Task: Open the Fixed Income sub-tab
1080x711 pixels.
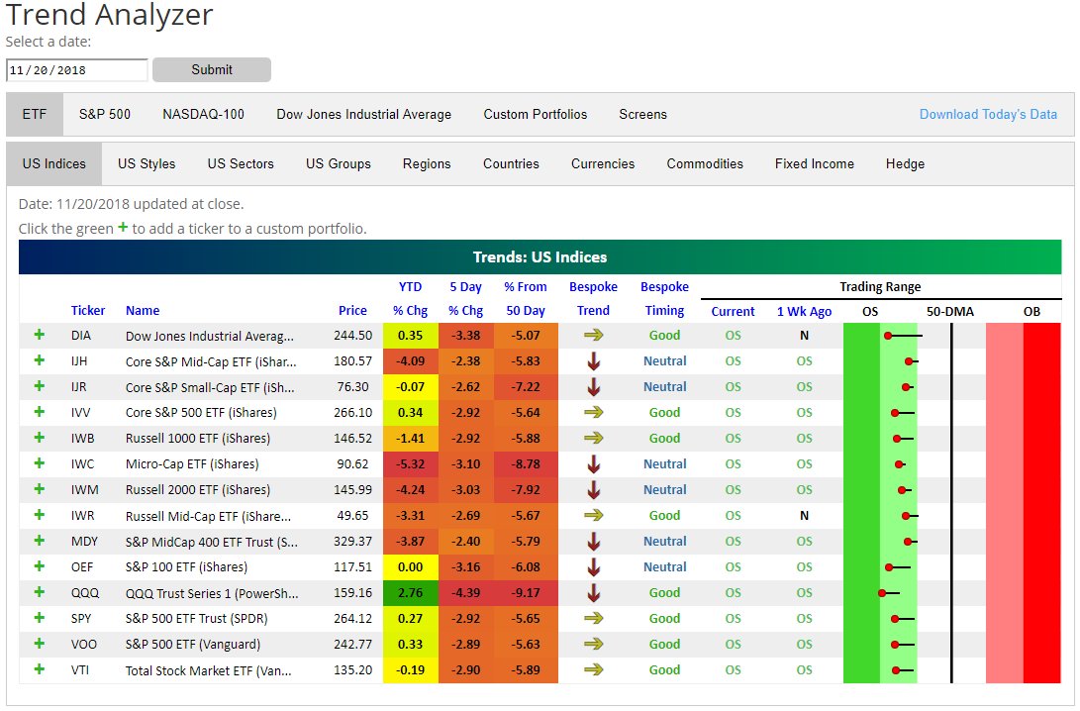Action: [x=814, y=164]
